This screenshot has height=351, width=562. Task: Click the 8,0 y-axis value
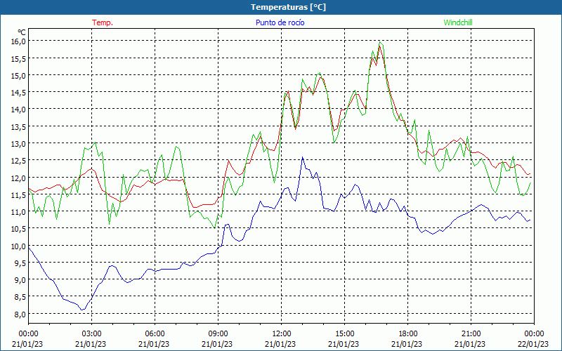[21, 314]
